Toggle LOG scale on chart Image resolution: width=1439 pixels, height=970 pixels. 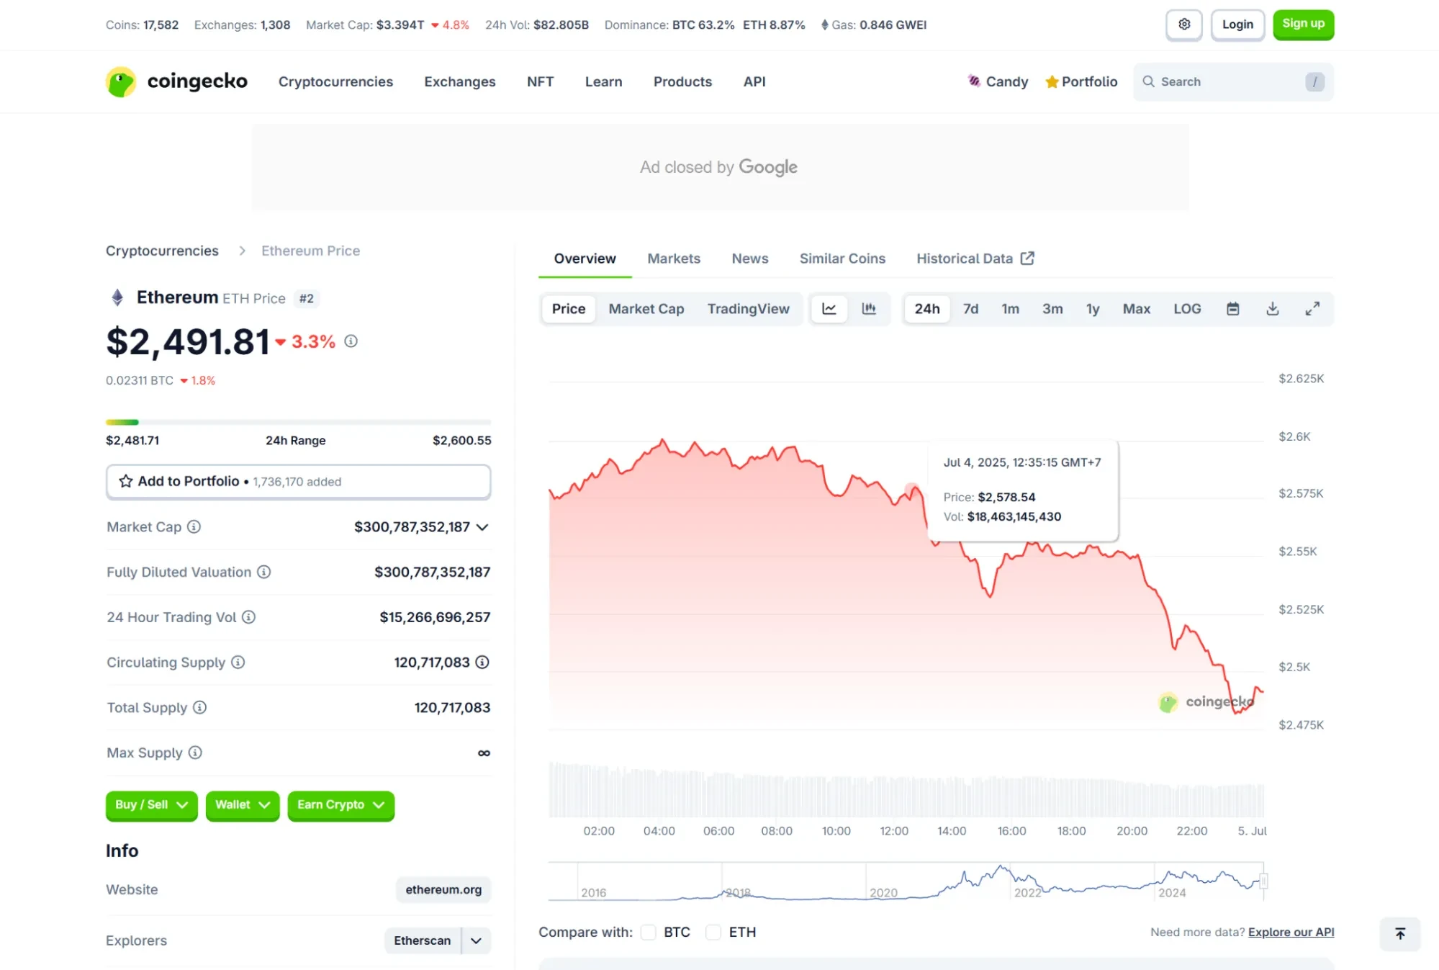pyautogui.click(x=1187, y=309)
